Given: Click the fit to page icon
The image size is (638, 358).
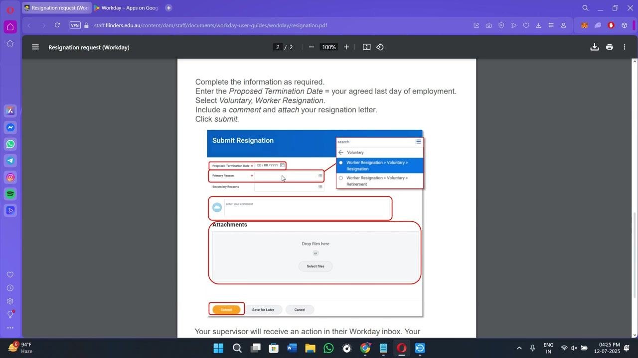Looking at the screenshot, I should click(x=366, y=47).
